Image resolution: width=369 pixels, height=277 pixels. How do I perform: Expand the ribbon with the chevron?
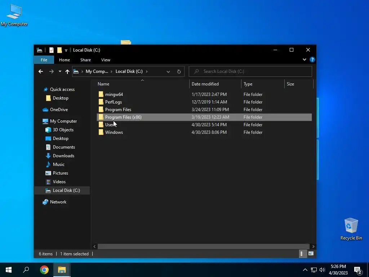[x=304, y=60]
